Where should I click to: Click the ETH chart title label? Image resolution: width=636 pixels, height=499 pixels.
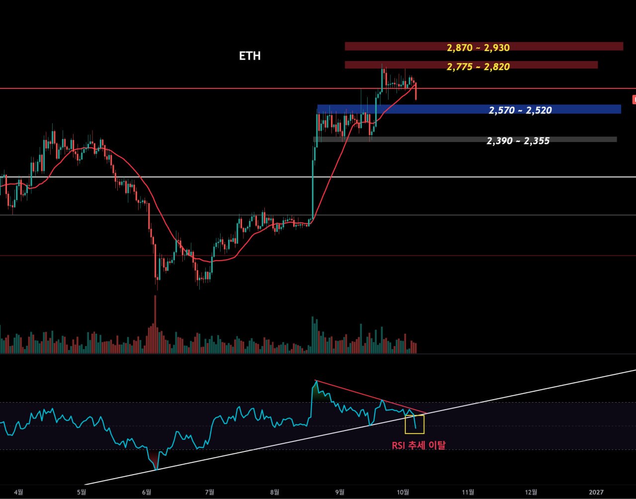coord(250,56)
